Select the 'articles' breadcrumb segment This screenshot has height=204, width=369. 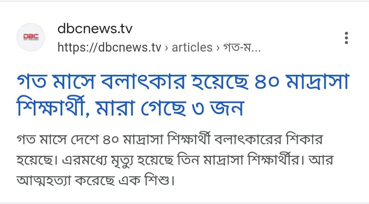[x=192, y=47]
